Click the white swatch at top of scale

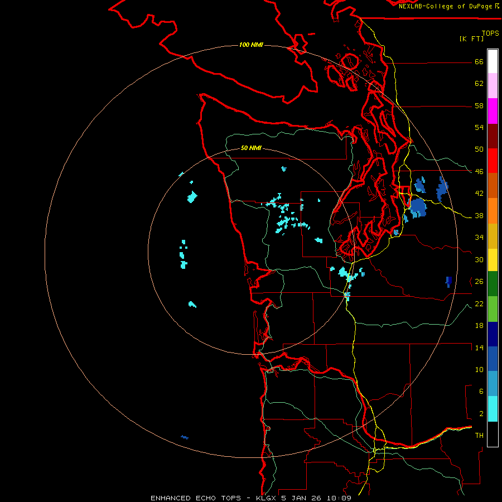493,61
